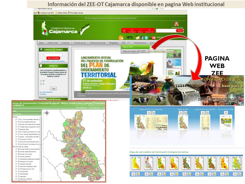
Task: Open the Documento de ZEE thumbnail
Action: [x=226, y=122]
